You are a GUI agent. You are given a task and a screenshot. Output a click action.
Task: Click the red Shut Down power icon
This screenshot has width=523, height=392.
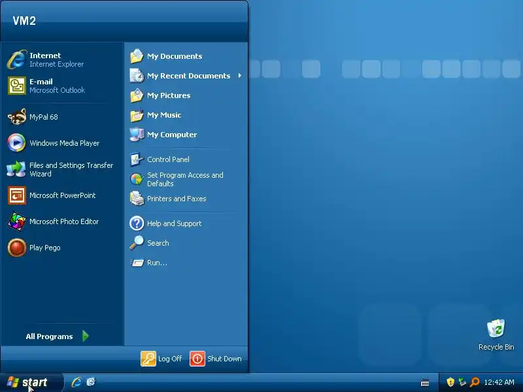tap(197, 359)
